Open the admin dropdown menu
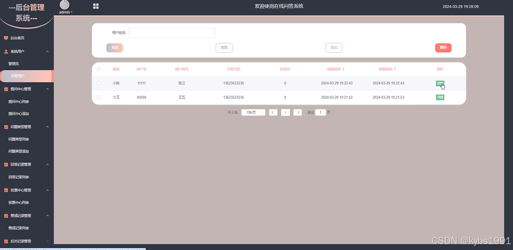 pos(66,12)
